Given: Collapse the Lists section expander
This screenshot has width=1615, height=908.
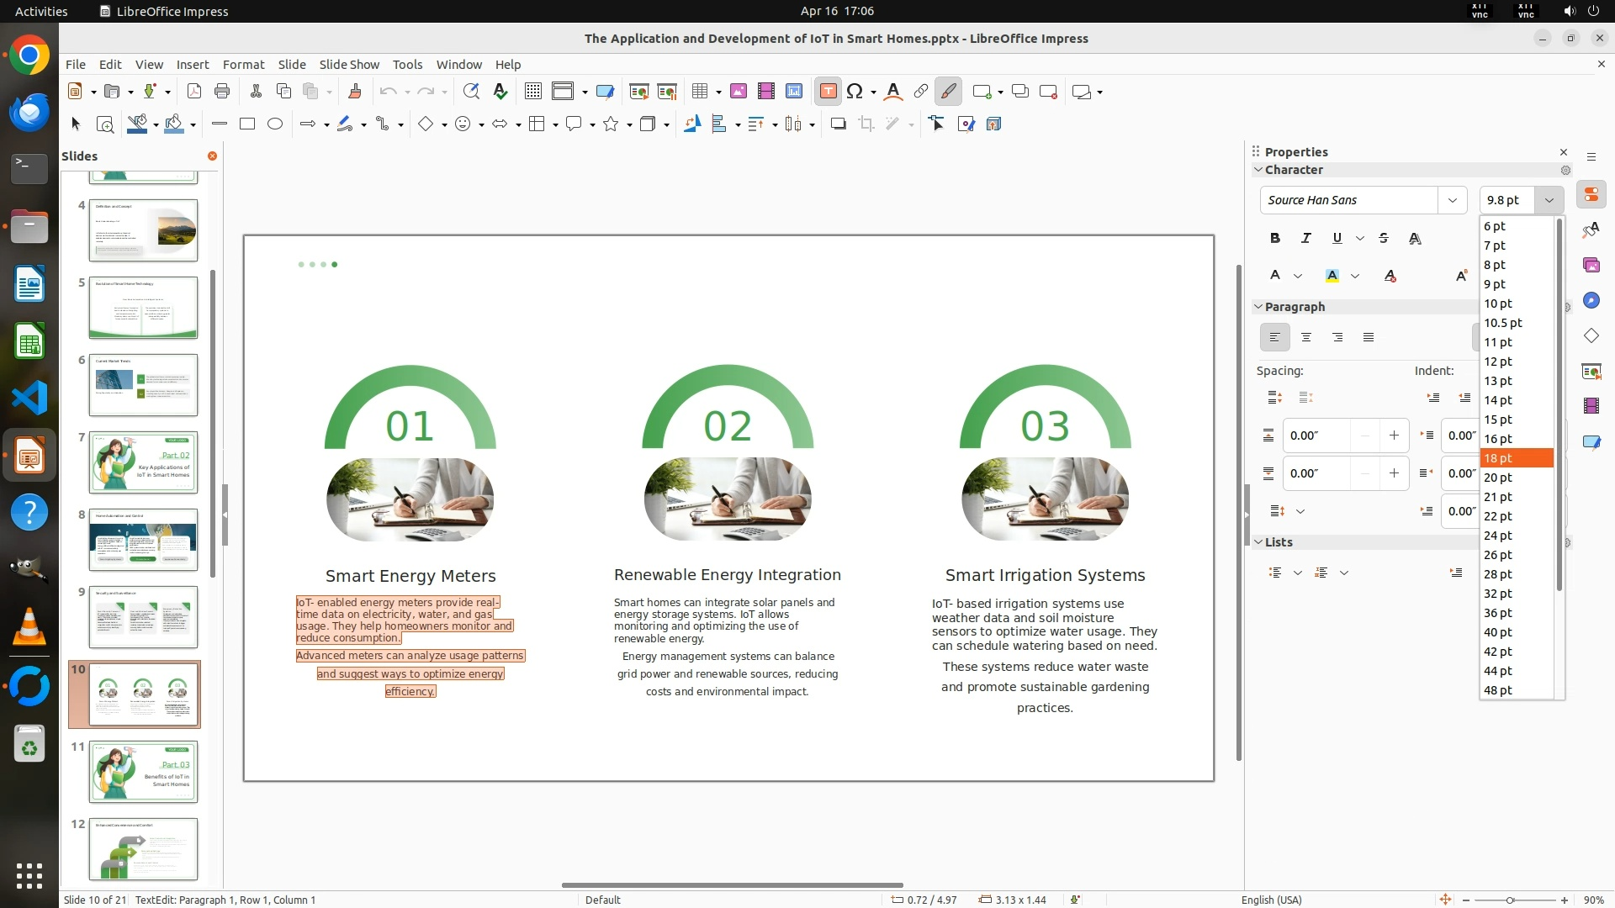Looking at the screenshot, I should coord(1258,542).
